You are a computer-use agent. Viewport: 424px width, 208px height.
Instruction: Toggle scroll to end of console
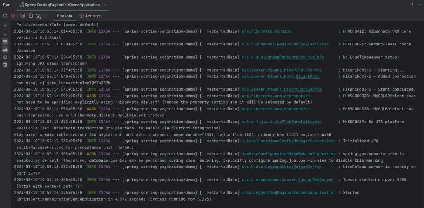click(5, 49)
